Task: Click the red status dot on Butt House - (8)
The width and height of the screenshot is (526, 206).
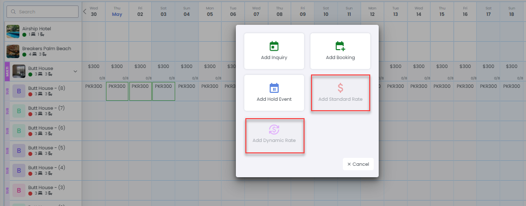Action: click(x=30, y=94)
